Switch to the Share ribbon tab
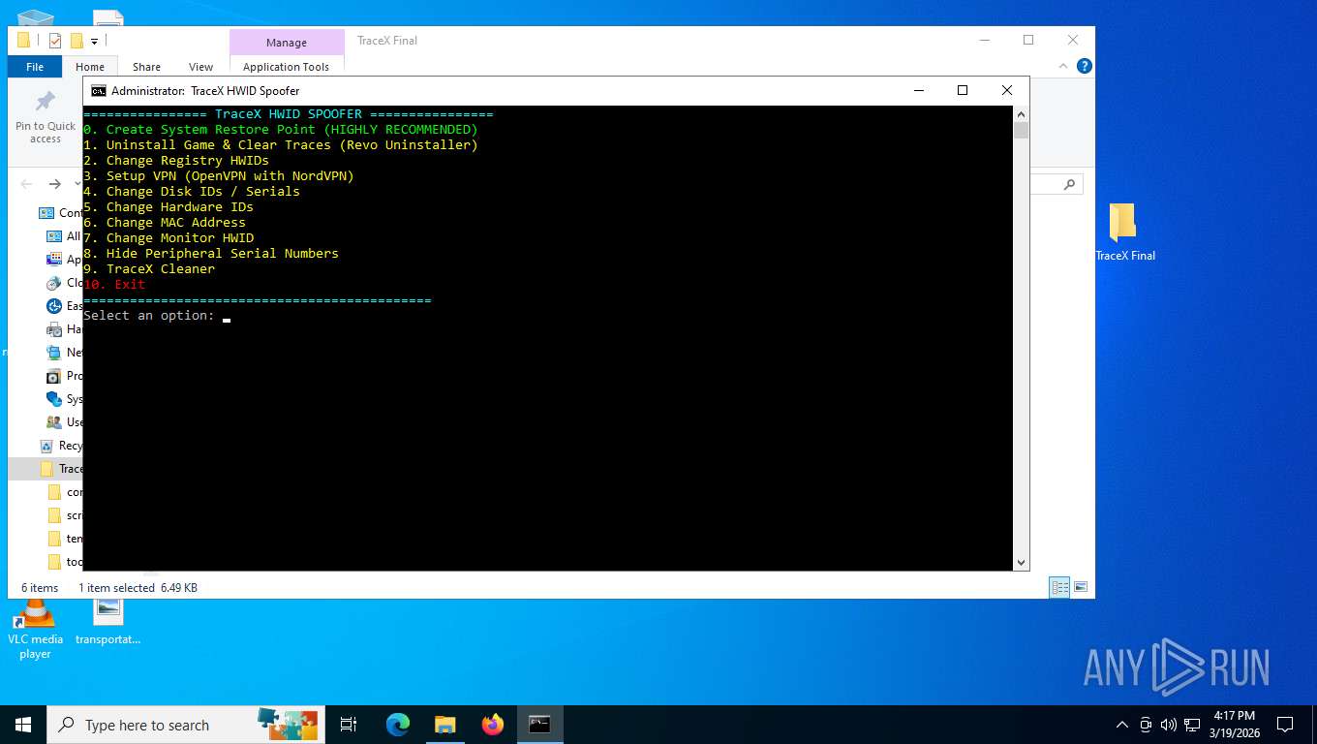Image resolution: width=1317 pixels, height=744 pixels. coord(146,67)
